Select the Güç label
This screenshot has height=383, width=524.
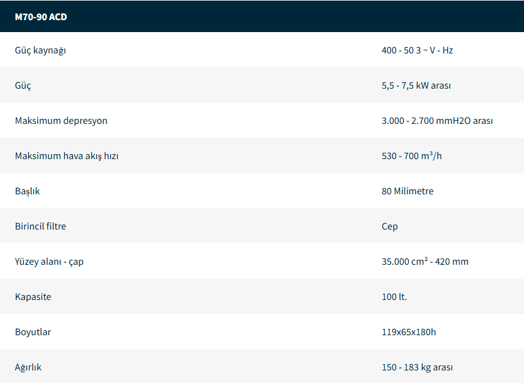click(23, 86)
